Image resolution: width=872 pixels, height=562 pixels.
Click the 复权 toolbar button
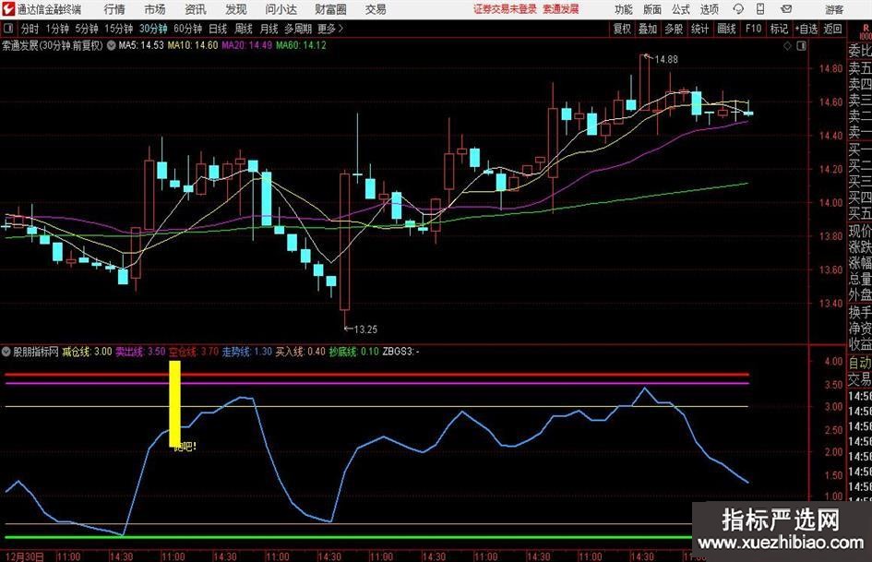pyautogui.click(x=622, y=29)
